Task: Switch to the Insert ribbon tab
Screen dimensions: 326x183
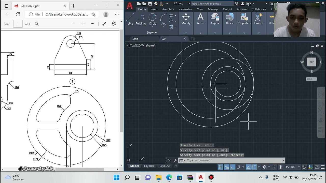Action: click(154, 9)
